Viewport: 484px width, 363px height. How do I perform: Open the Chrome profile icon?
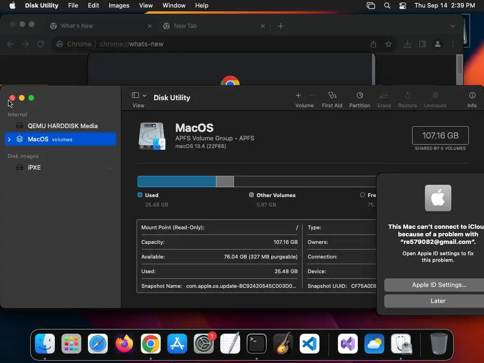(x=437, y=44)
